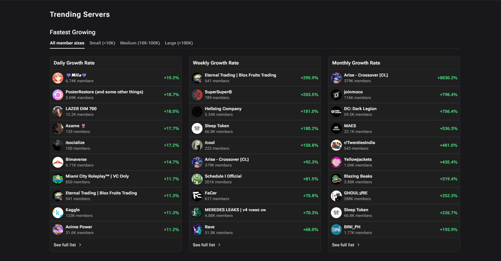
Task: Open Hellsing Company server name link
Action: point(223,109)
